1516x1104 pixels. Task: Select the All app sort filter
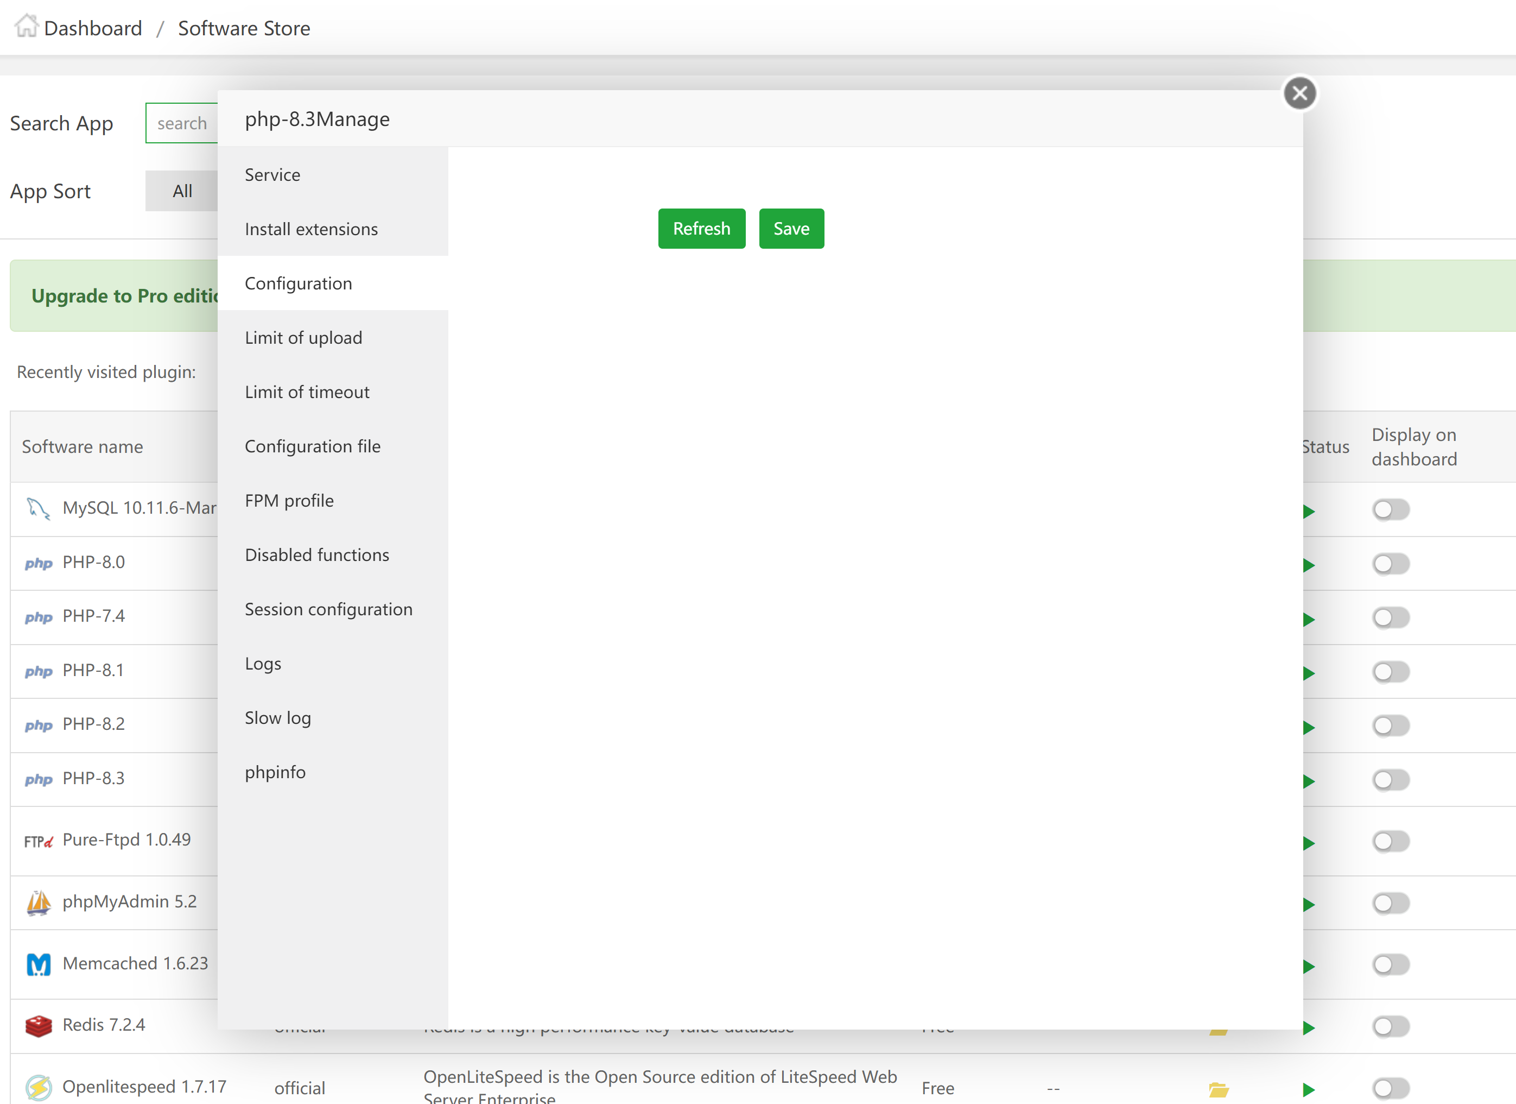(182, 191)
